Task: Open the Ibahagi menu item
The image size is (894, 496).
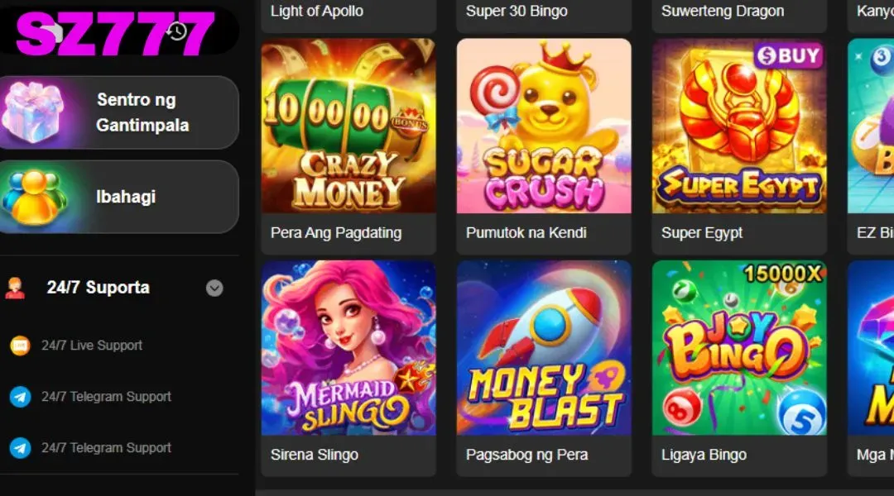Action: pos(126,197)
